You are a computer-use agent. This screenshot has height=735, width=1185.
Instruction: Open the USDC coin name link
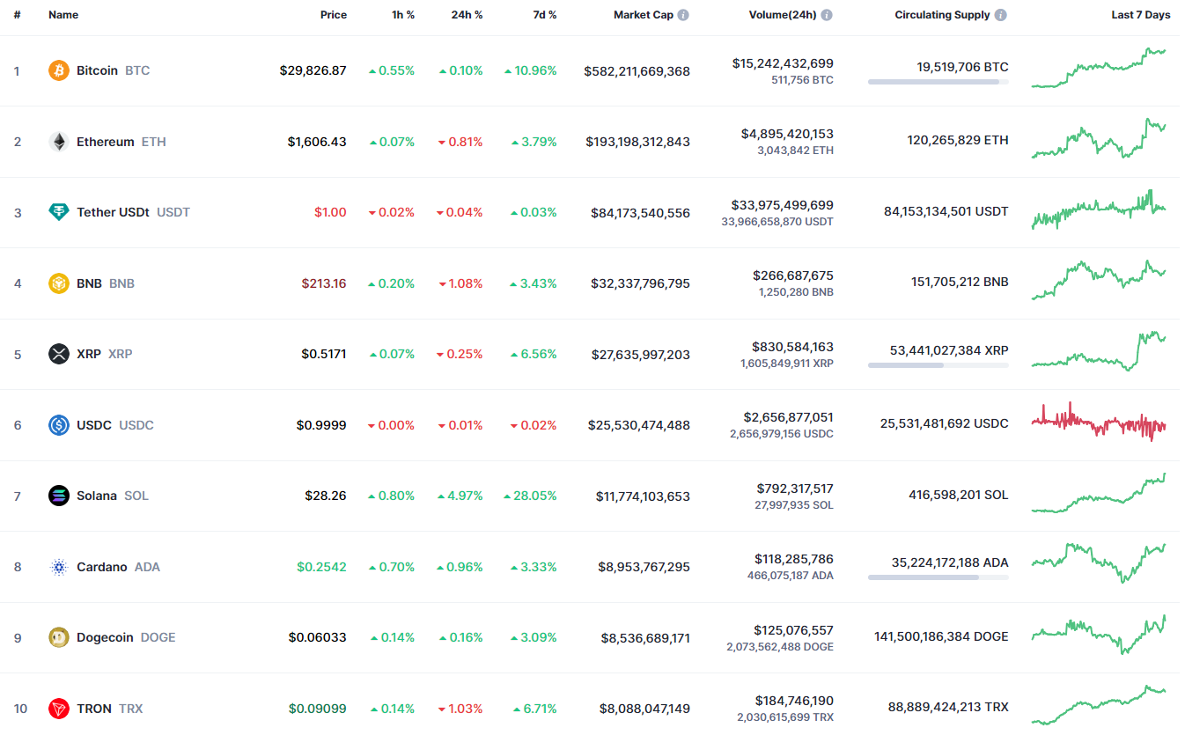coord(94,425)
